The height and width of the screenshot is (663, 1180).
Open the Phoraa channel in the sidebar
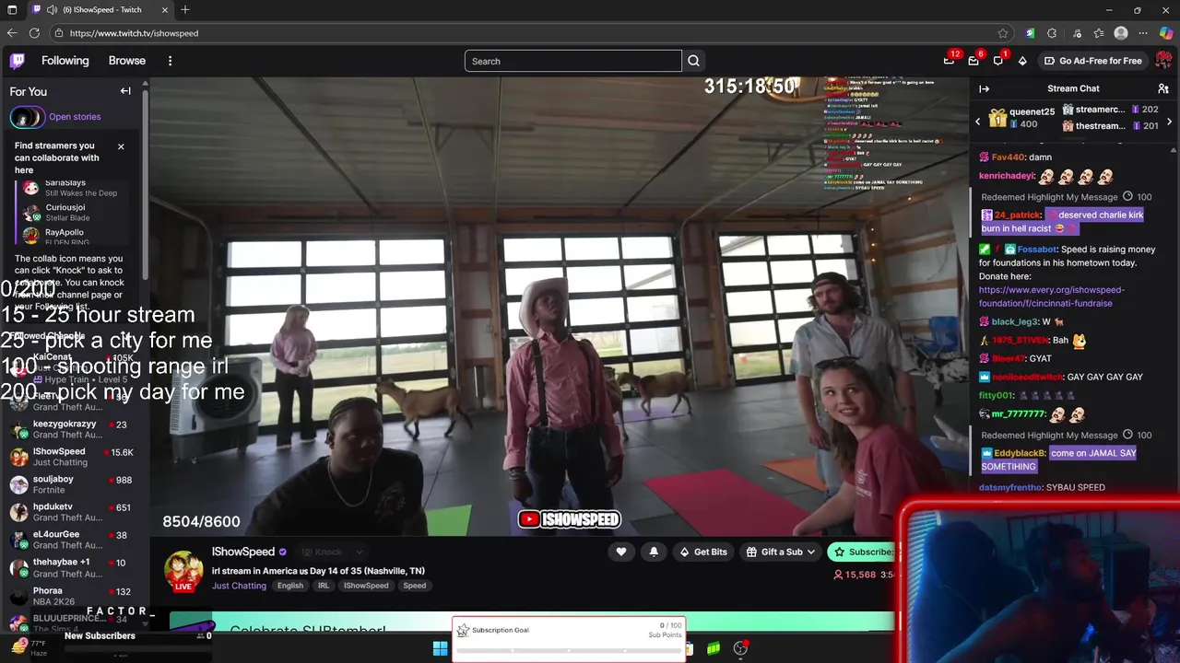72,596
